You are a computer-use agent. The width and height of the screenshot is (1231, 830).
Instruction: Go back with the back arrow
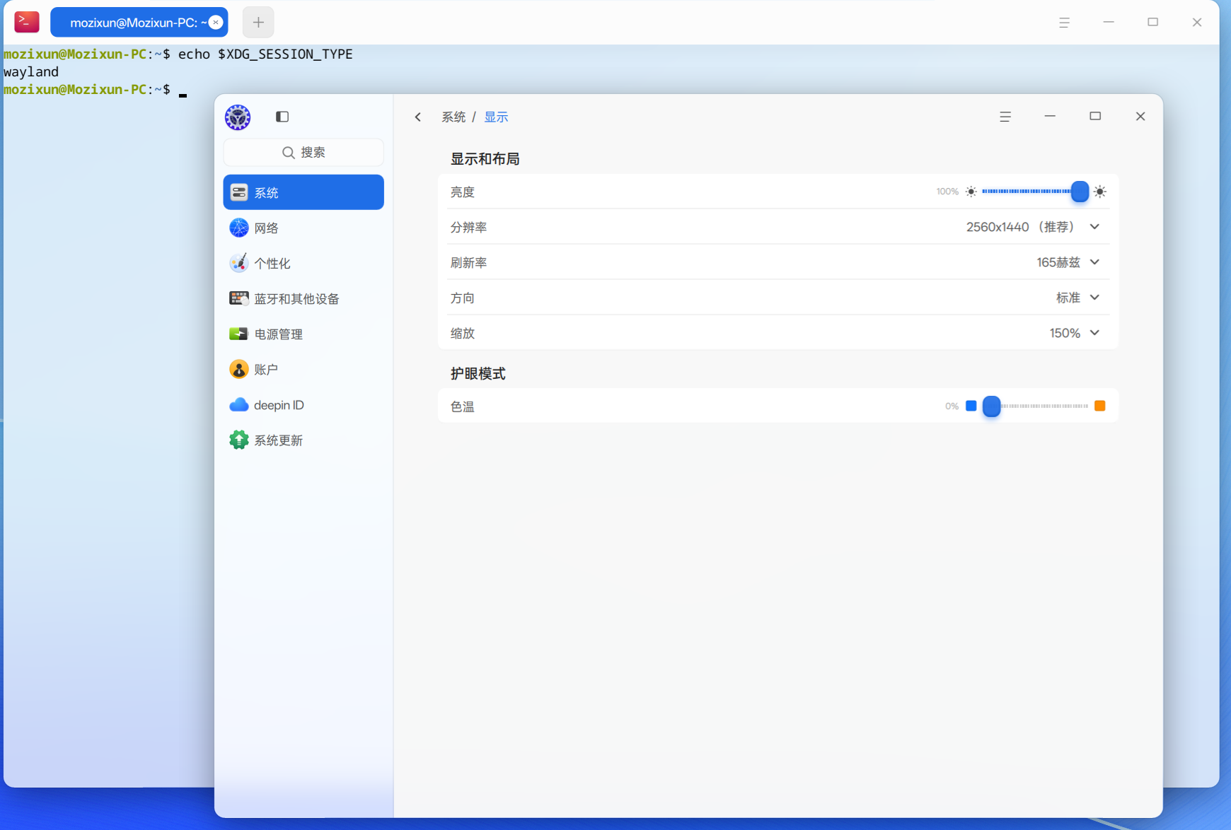(418, 117)
